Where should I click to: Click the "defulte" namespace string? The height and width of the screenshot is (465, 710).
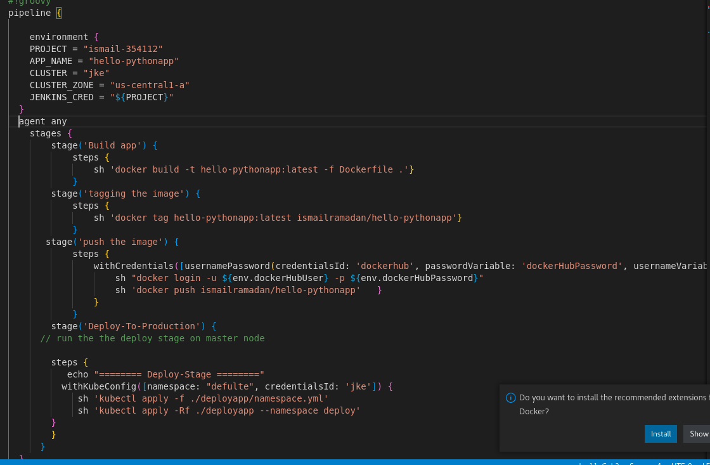pos(230,386)
